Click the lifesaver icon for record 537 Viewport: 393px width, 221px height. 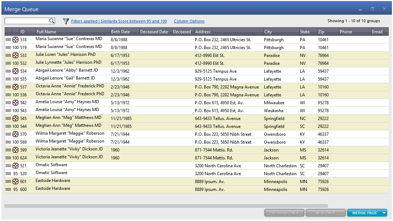(15, 87)
